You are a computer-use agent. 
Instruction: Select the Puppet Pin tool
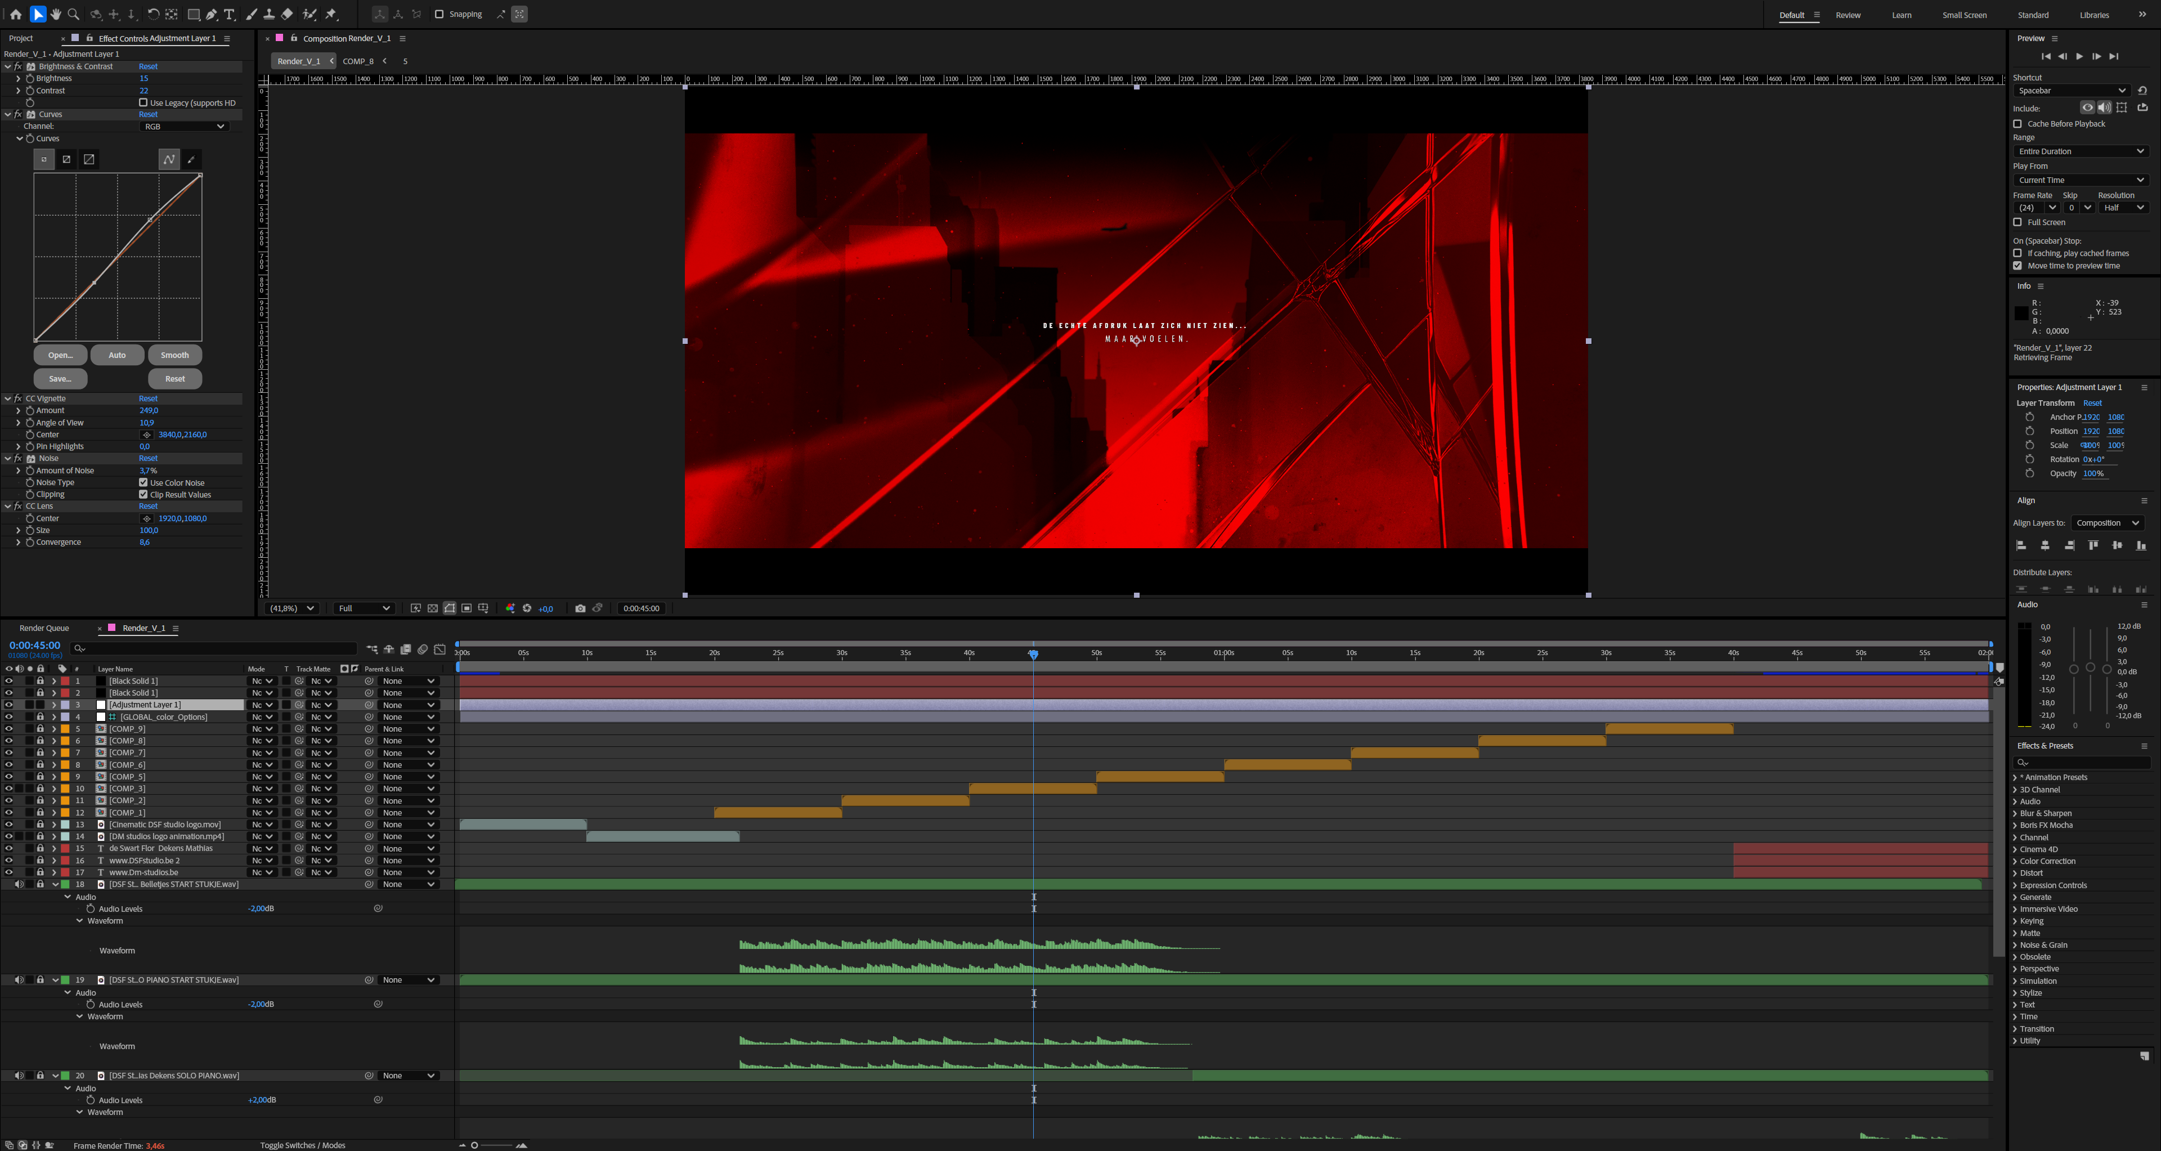331,14
